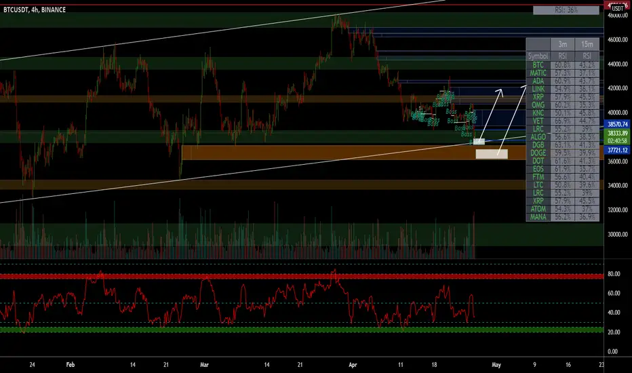Click BTC 3m RSI value 60.8%
The height and width of the screenshot is (373, 632).
pos(562,65)
